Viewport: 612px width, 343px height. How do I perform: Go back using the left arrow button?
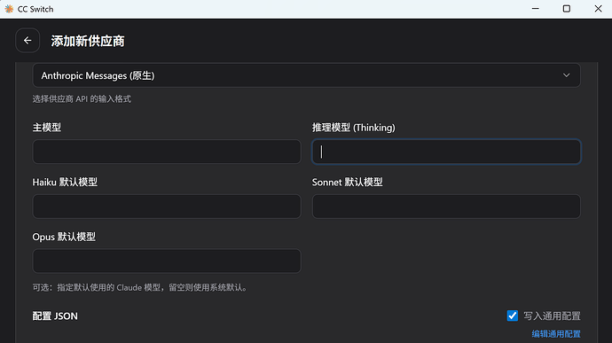pos(27,40)
